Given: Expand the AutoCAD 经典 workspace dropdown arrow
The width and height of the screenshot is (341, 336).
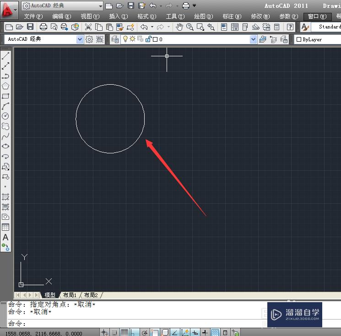Looking at the screenshot, I should point(80,39).
